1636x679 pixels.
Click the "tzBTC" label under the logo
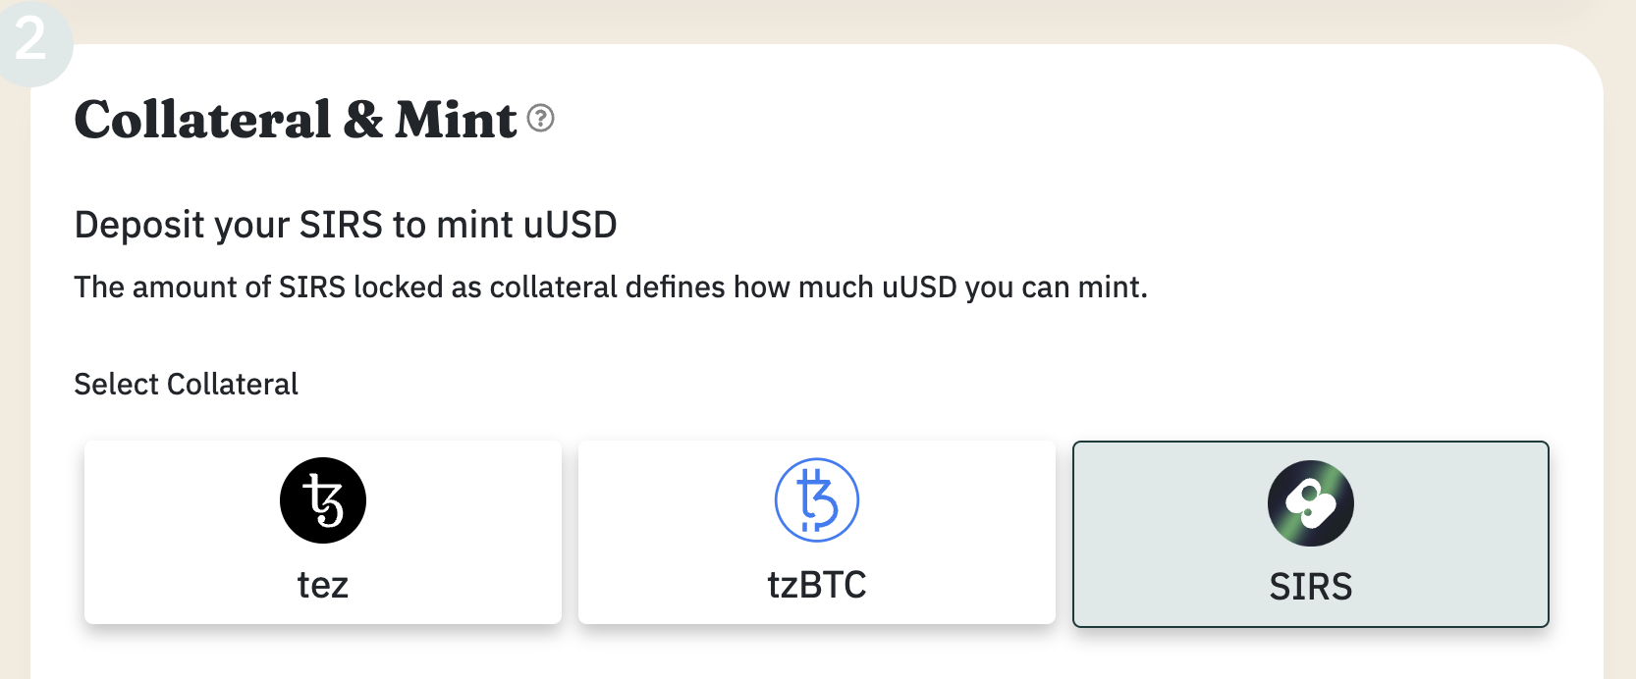[816, 586]
